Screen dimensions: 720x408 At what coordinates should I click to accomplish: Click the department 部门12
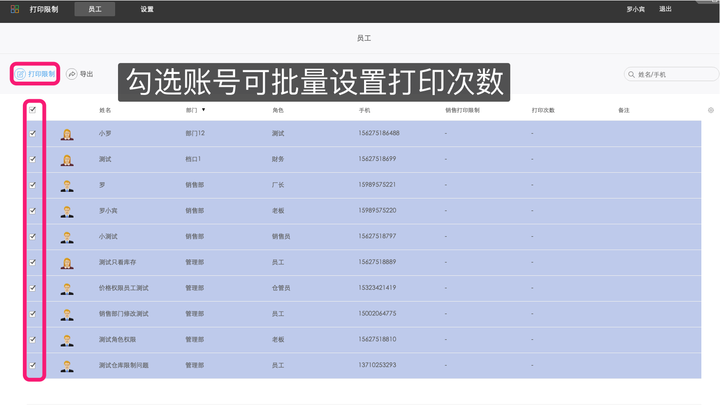pyautogui.click(x=195, y=134)
